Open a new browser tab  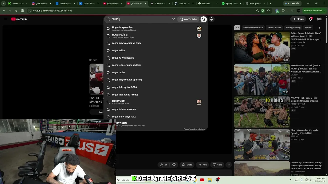click(270, 4)
